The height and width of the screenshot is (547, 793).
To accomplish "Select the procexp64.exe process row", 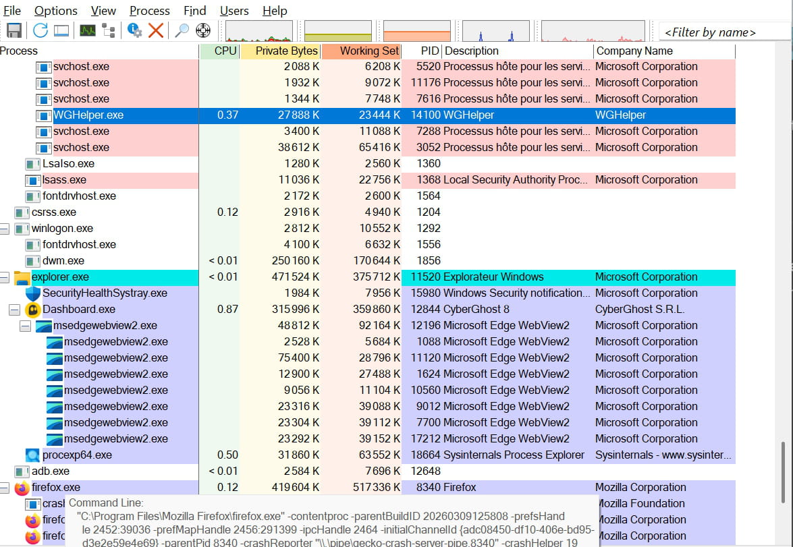I will coord(77,455).
